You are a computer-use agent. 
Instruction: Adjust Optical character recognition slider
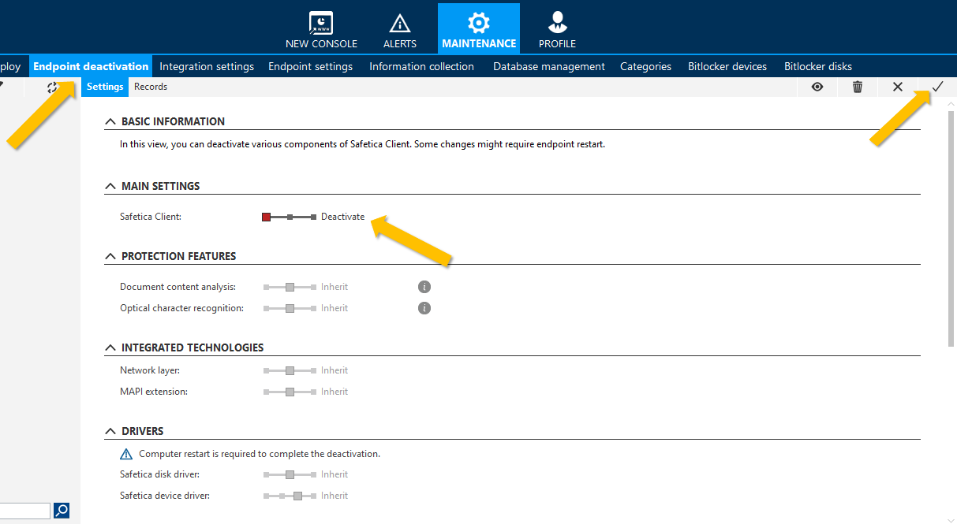290,308
